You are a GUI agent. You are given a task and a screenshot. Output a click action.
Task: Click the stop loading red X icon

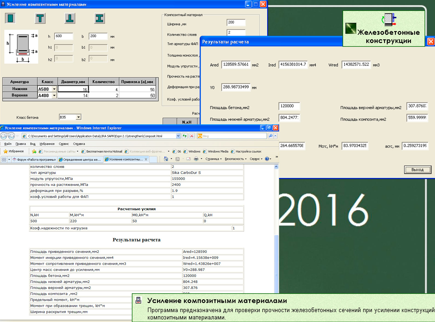click(192, 136)
